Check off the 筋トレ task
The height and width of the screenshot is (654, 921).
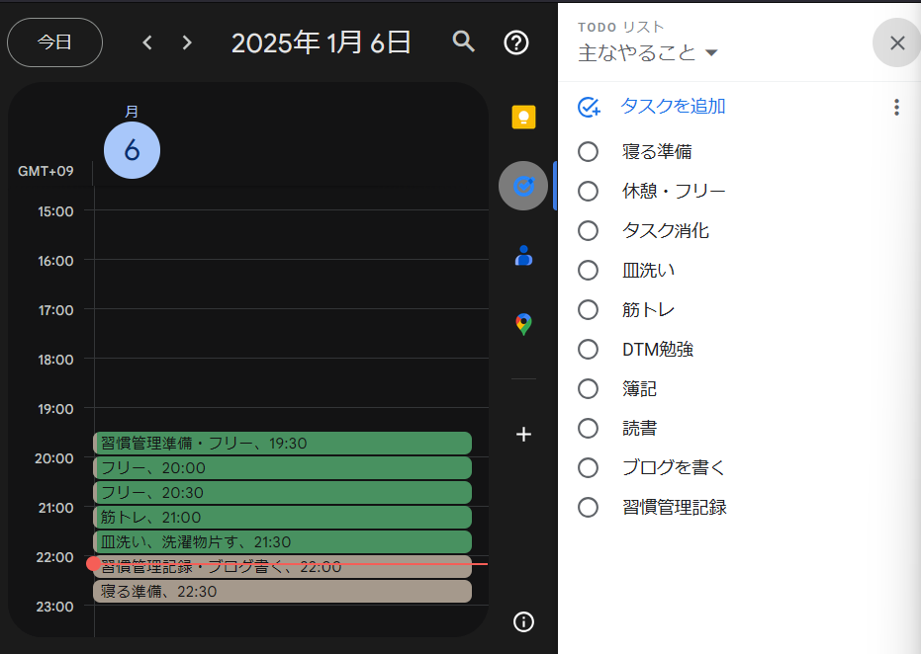pyautogui.click(x=588, y=310)
